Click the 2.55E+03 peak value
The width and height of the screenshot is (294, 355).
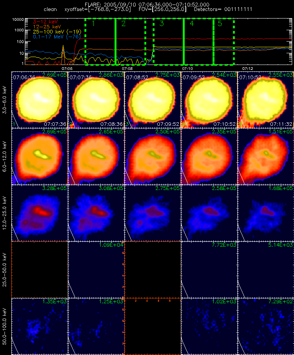click(x=280, y=75)
